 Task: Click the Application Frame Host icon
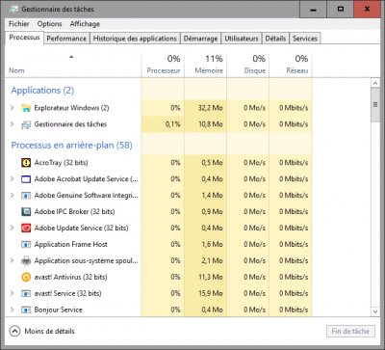tap(26, 244)
